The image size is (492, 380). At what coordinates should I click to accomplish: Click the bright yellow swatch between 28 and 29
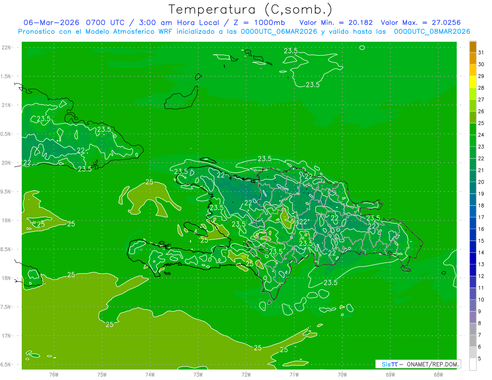(x=473, y=82)
